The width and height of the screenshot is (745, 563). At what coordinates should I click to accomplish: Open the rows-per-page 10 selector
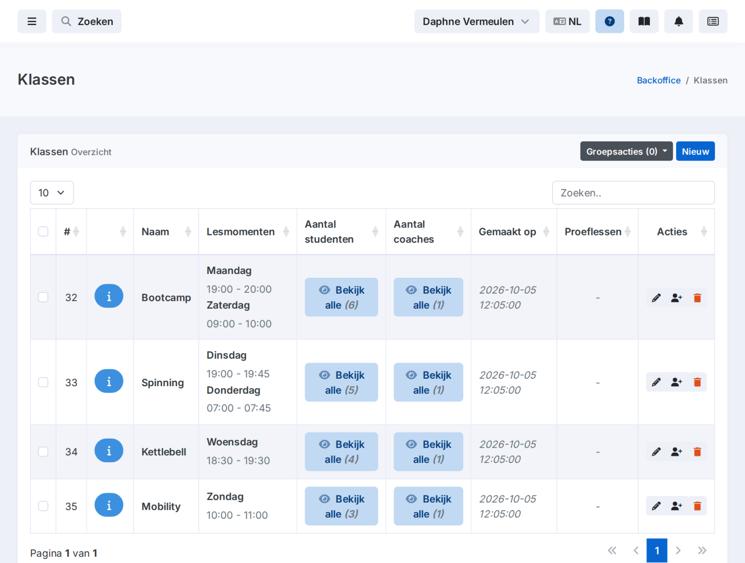[52, 193]
